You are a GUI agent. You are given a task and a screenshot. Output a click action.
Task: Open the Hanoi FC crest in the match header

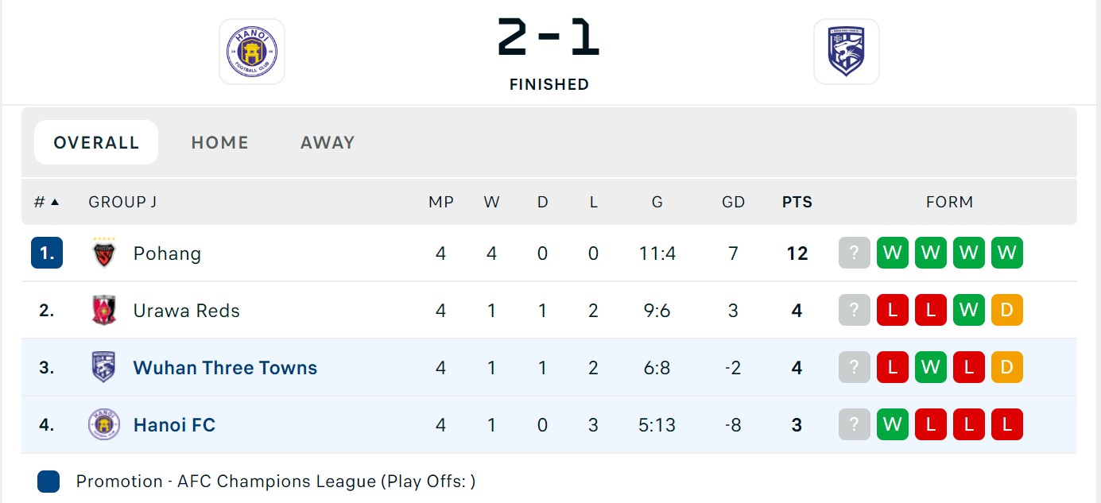pyautogui.click(x=252, y=52)
